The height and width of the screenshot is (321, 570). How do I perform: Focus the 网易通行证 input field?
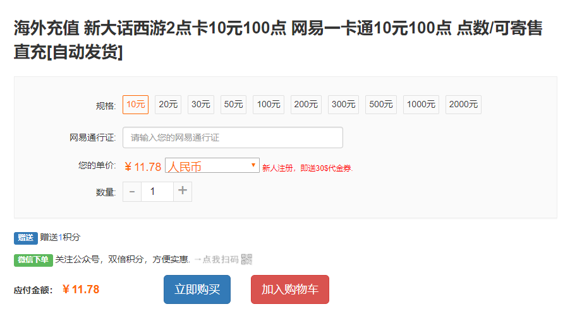coord(233,137)
